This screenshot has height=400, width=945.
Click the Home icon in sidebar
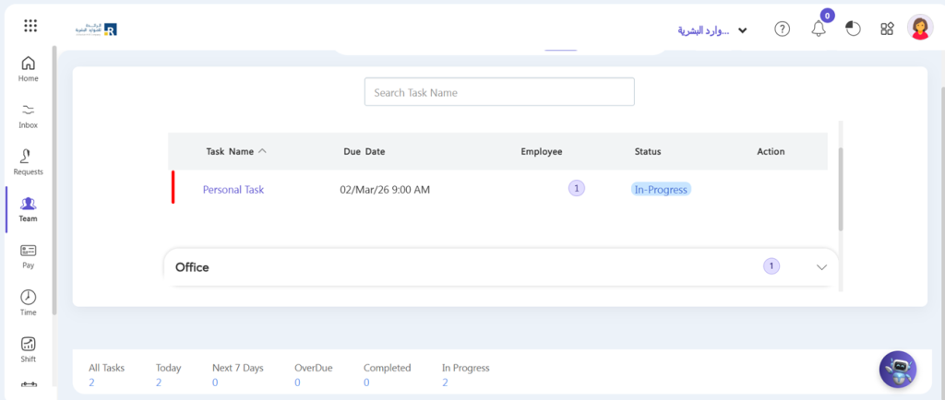click(29, 65)
